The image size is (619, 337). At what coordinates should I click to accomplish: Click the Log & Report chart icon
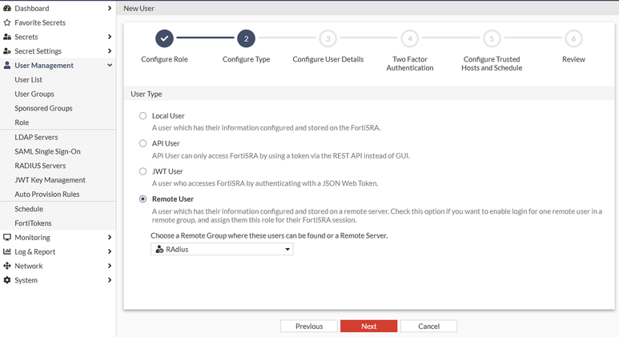[x=7, y=251]
